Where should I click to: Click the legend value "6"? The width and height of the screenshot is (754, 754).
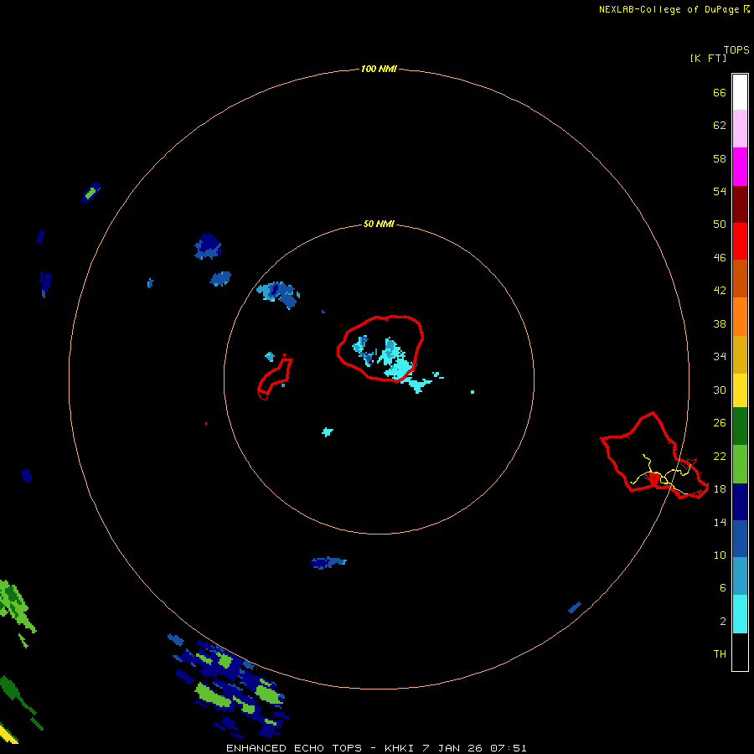(723, 588)
